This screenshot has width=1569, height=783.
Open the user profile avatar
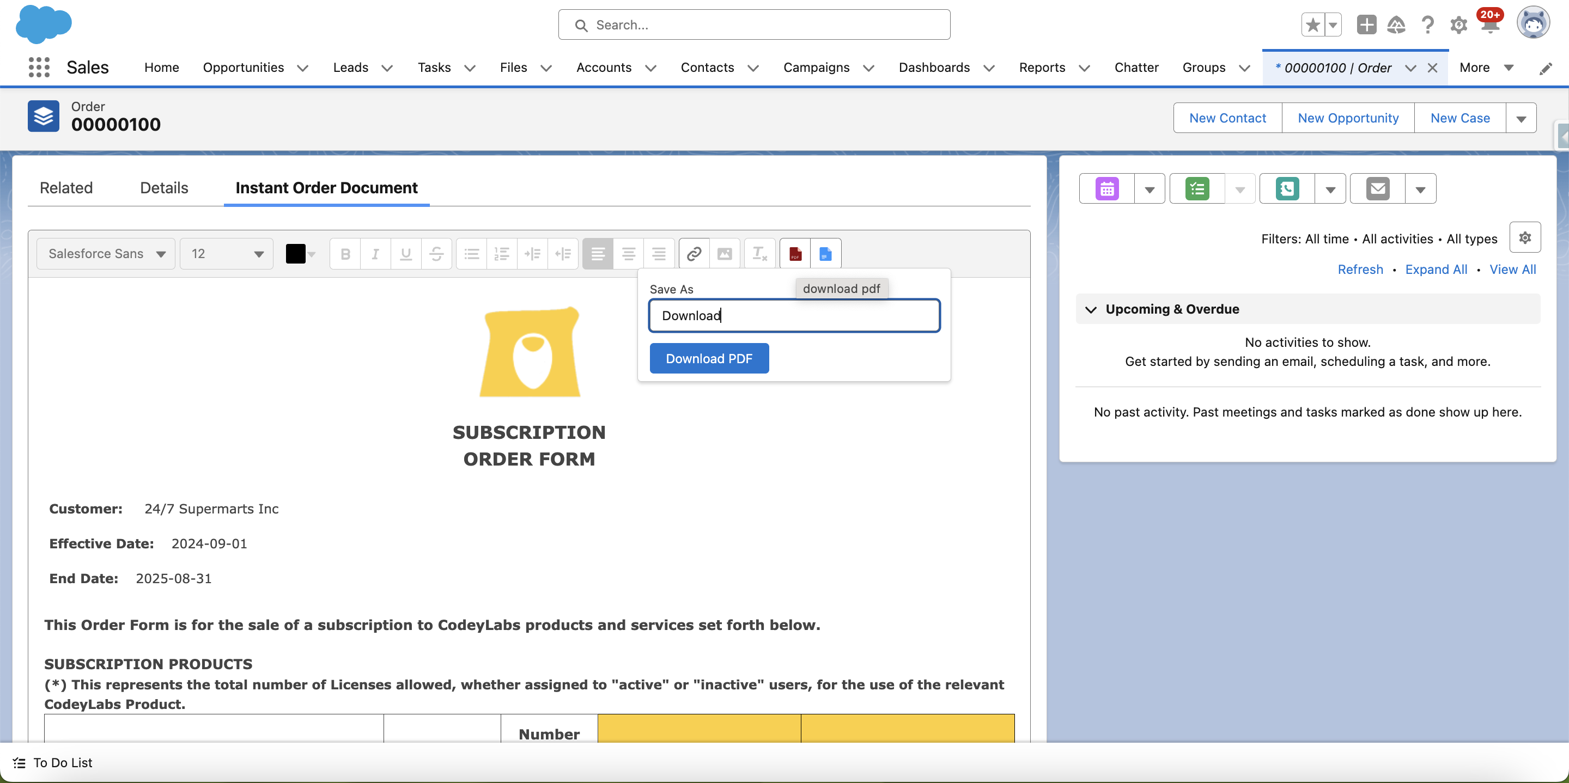(x=1533, y=23)
